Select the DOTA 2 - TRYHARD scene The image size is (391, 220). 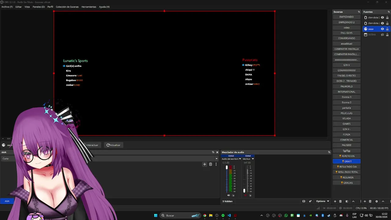pyautogui.click(x=346, y=81)
